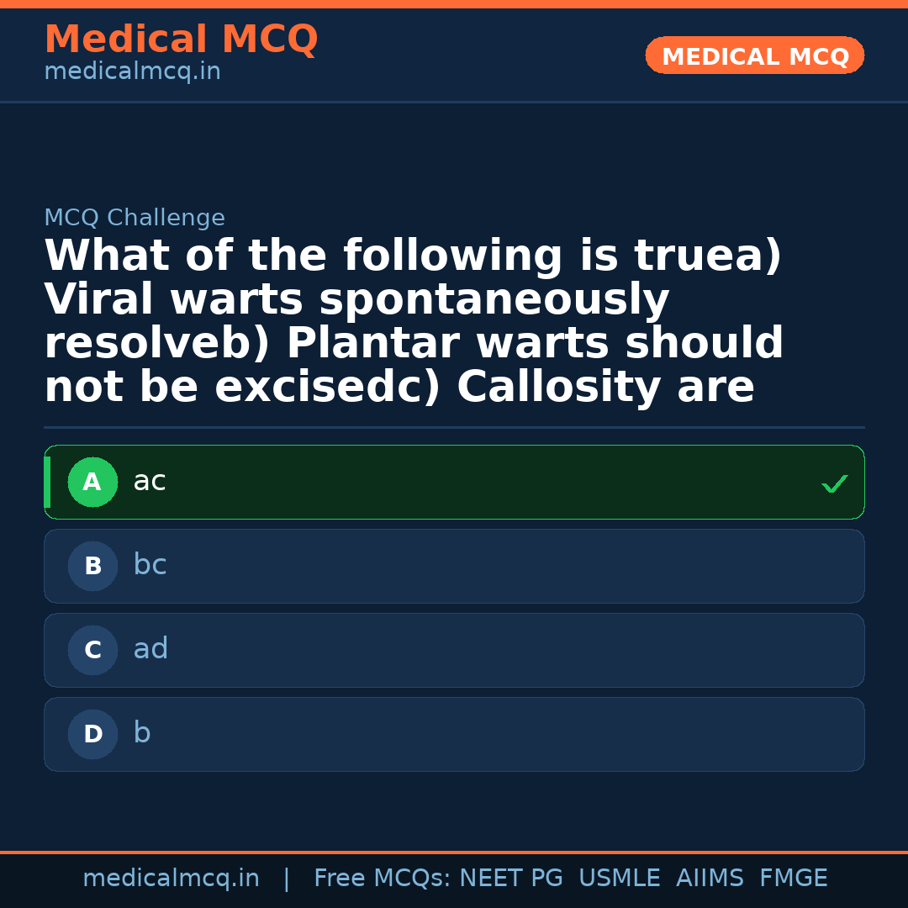Click the circled letter C icon
This screenshot has width=908, height=908.
click(92, 650)
